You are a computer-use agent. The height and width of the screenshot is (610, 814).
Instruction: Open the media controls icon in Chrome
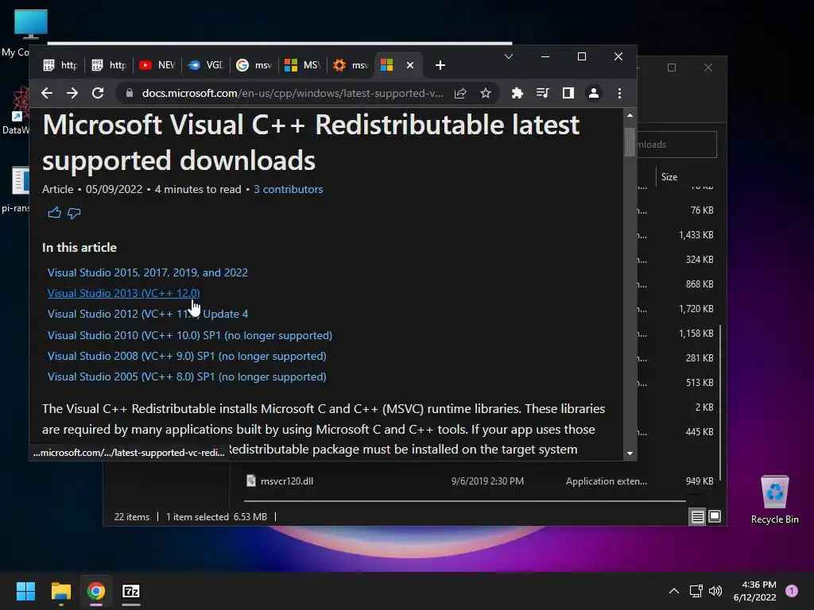(542, 94)
